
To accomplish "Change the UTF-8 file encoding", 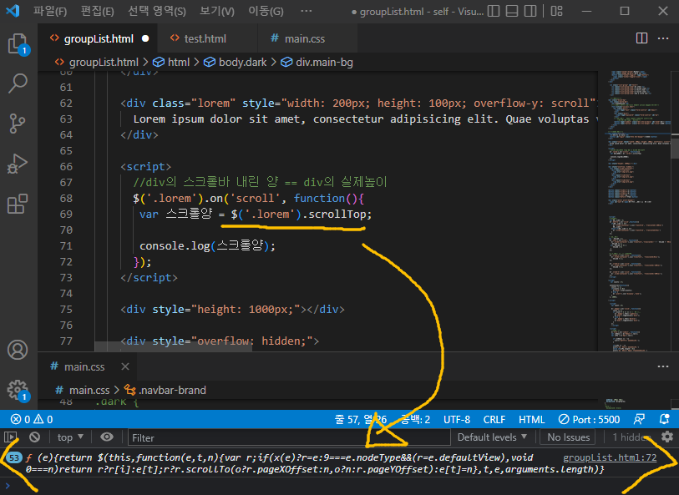I will tap(456, 419).
